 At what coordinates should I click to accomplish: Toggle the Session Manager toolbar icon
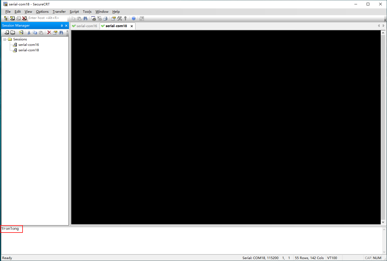(x=7, y=18)
